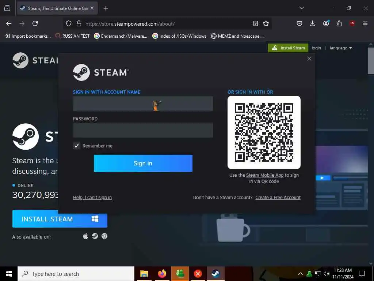The height and width of the screenshot is (281, 374).
Task: Show hidden system tray icons
Action: 301,274
